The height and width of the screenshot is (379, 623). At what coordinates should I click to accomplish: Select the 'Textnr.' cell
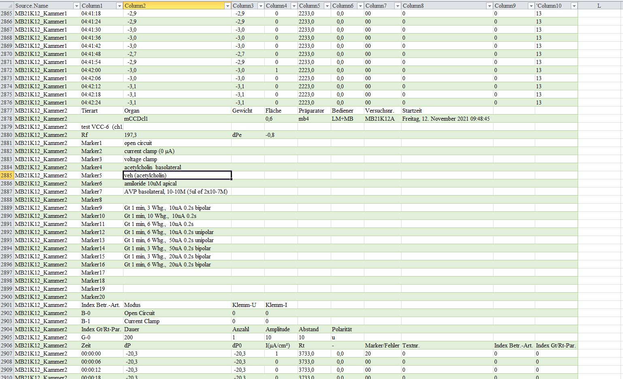pos(447,345)
